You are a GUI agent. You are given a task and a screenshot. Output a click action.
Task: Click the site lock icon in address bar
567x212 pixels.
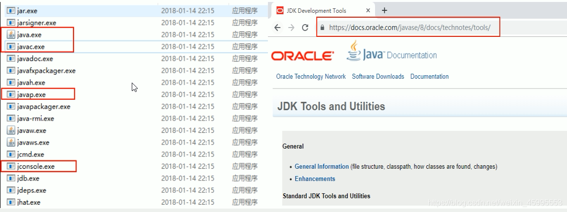coord(323,28)
